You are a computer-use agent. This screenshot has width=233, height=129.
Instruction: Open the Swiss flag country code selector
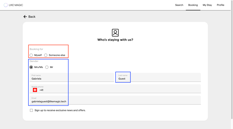click(x=35, y=90)
